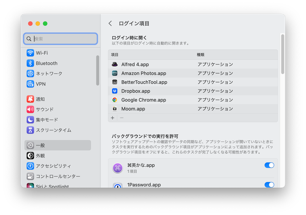
Task: Open the サウンド speaker icon
Action: click(30, 109)
